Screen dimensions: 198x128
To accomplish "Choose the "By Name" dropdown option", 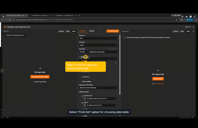I will pyautogui.click(x=84, y=61).
